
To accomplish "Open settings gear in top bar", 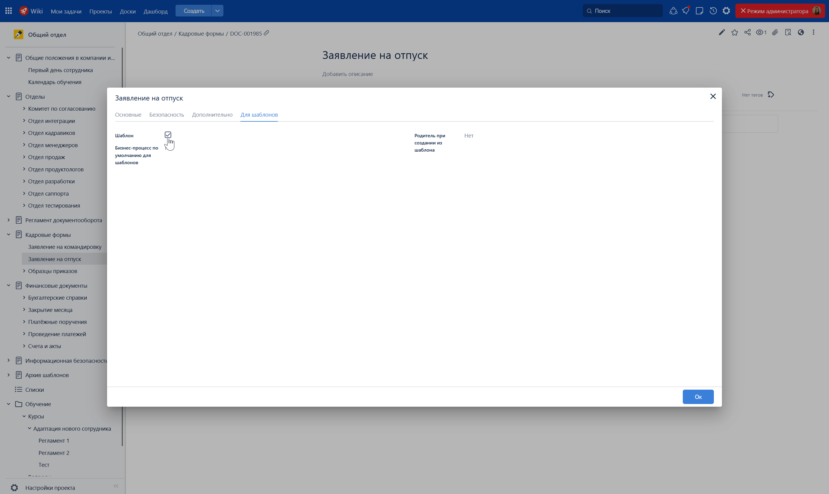I will click(x=726, y=11).
